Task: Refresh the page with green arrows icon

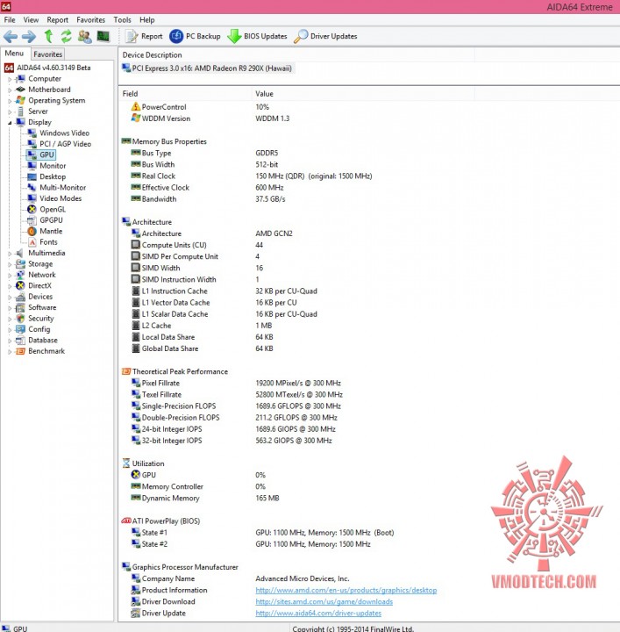Action: [66, 36]
